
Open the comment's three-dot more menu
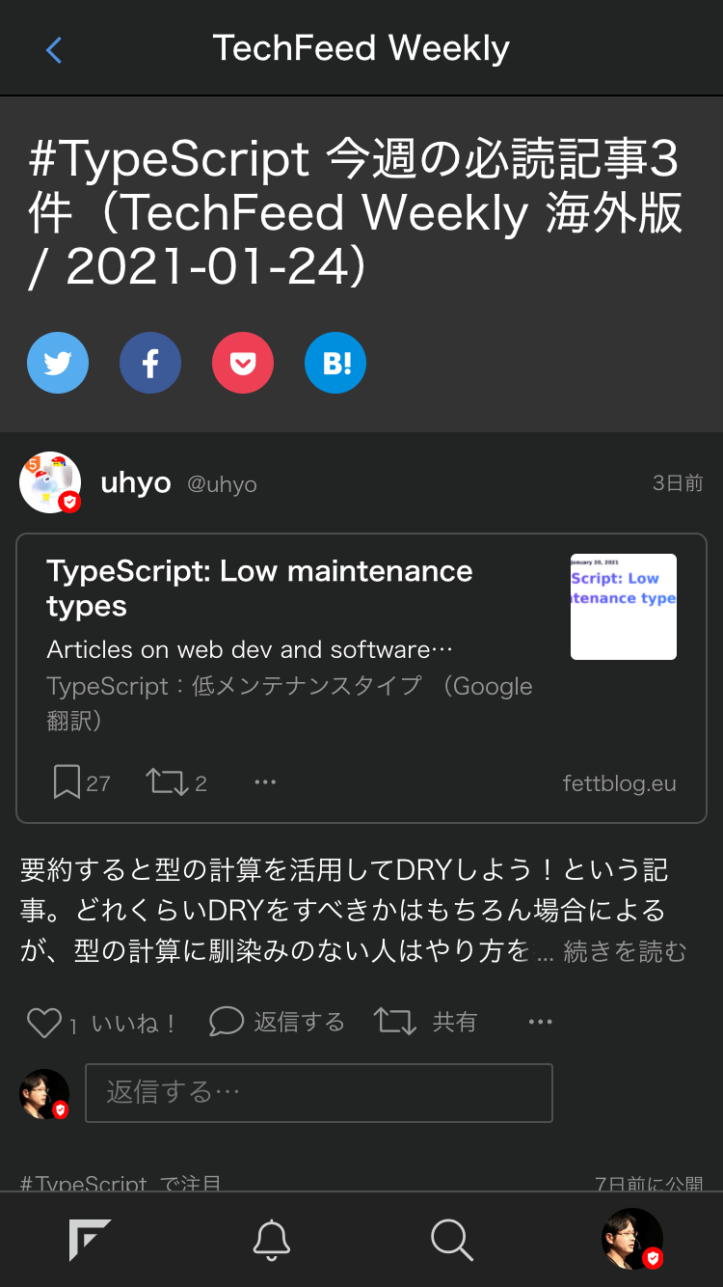[541, 1022]
